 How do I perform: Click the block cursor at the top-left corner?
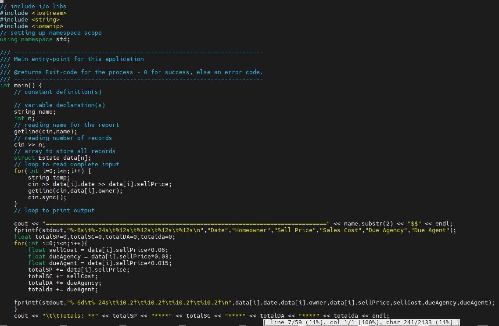(x=3, y=3)
